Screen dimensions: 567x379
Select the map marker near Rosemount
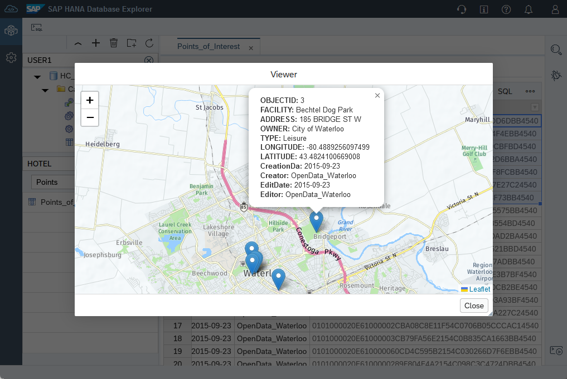[x=278, y=279]
